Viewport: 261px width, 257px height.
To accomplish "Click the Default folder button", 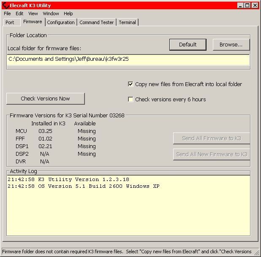I will pyautogui.click(x=188, y=45).
